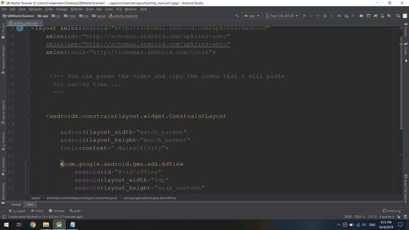Click the Stop icon in the toolbar

[353, 16]
